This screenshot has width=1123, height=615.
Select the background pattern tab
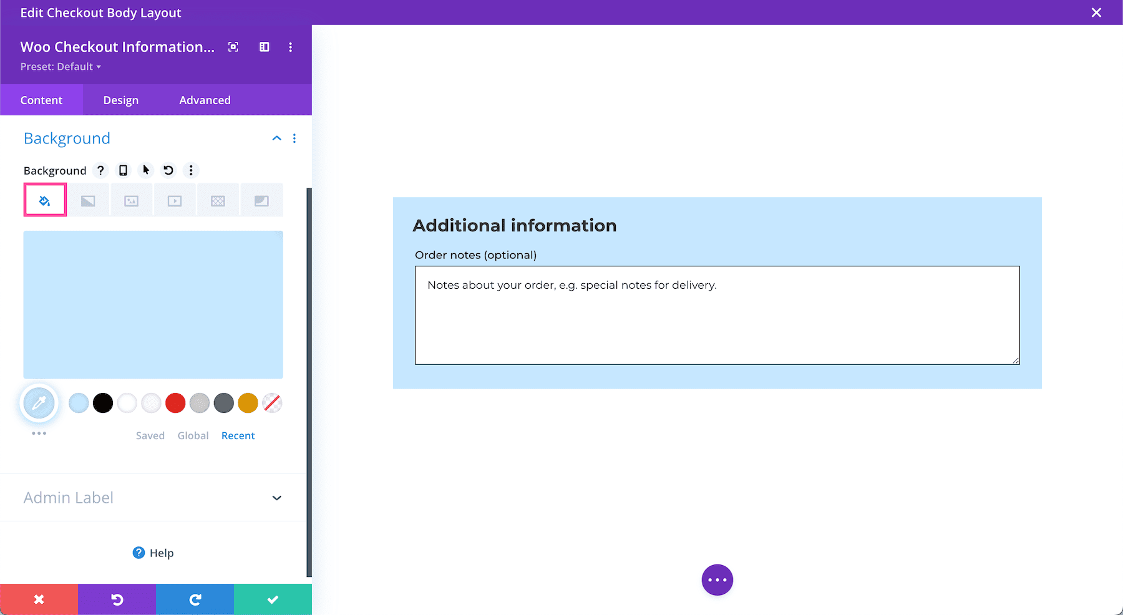218,200
